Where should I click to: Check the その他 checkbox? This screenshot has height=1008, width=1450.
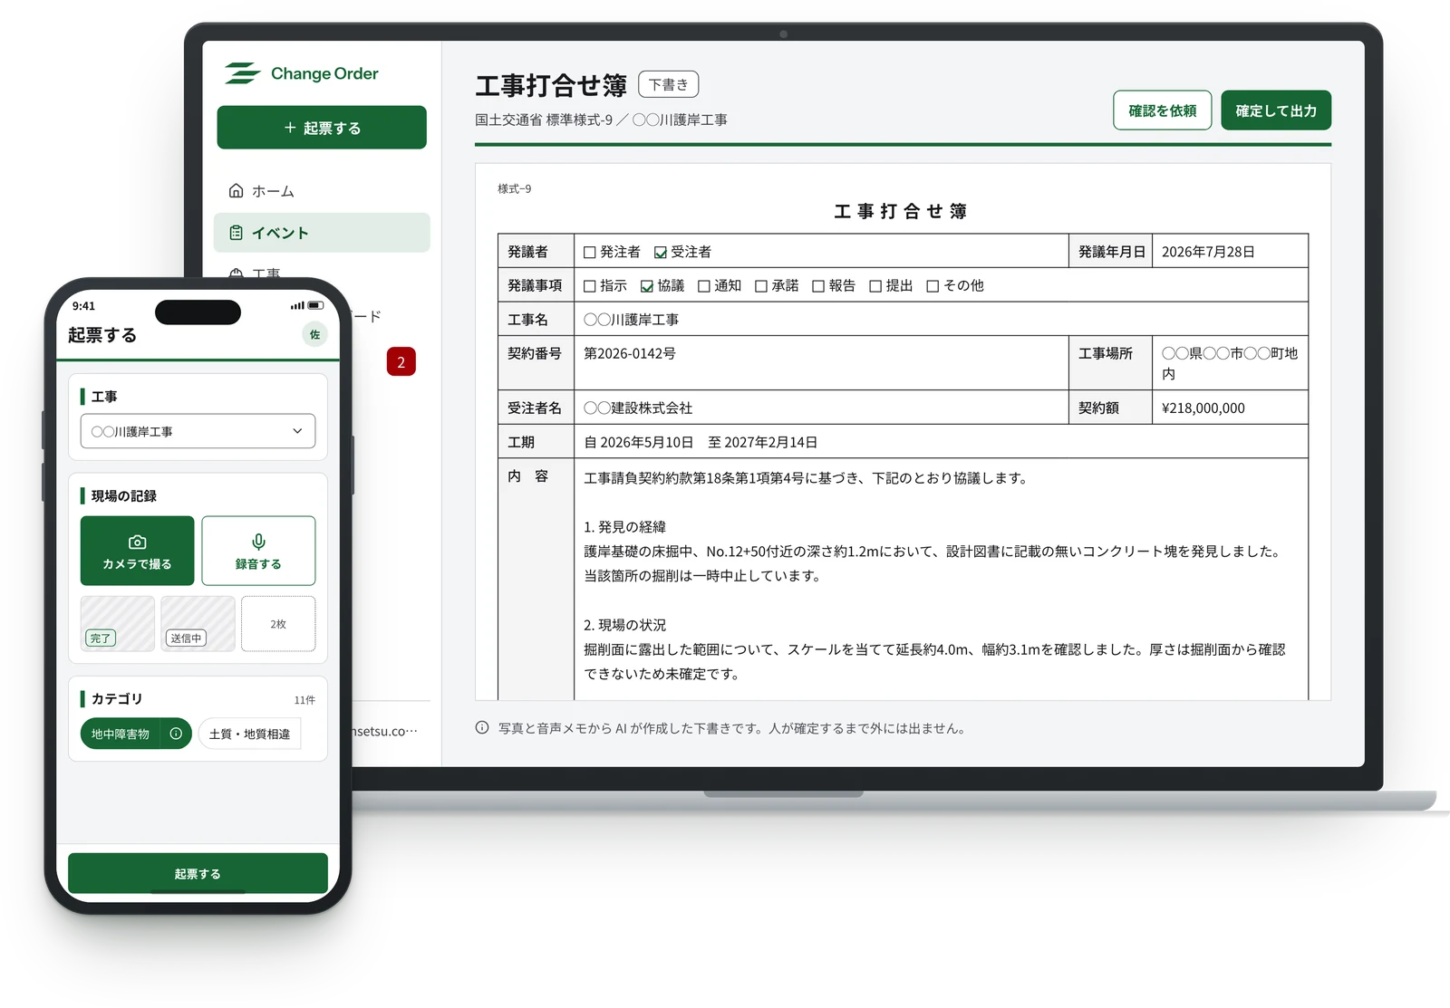point(933,286)
